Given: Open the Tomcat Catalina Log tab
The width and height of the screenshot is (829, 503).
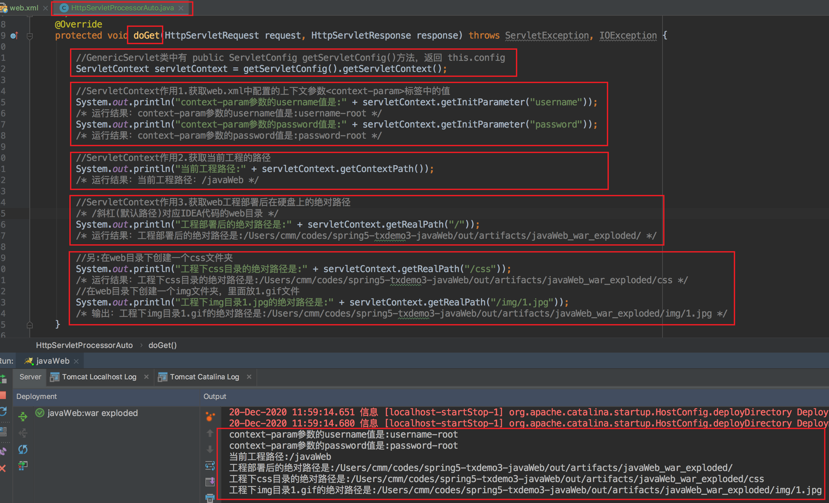Looking at the screenshot, I should [204, 377].
